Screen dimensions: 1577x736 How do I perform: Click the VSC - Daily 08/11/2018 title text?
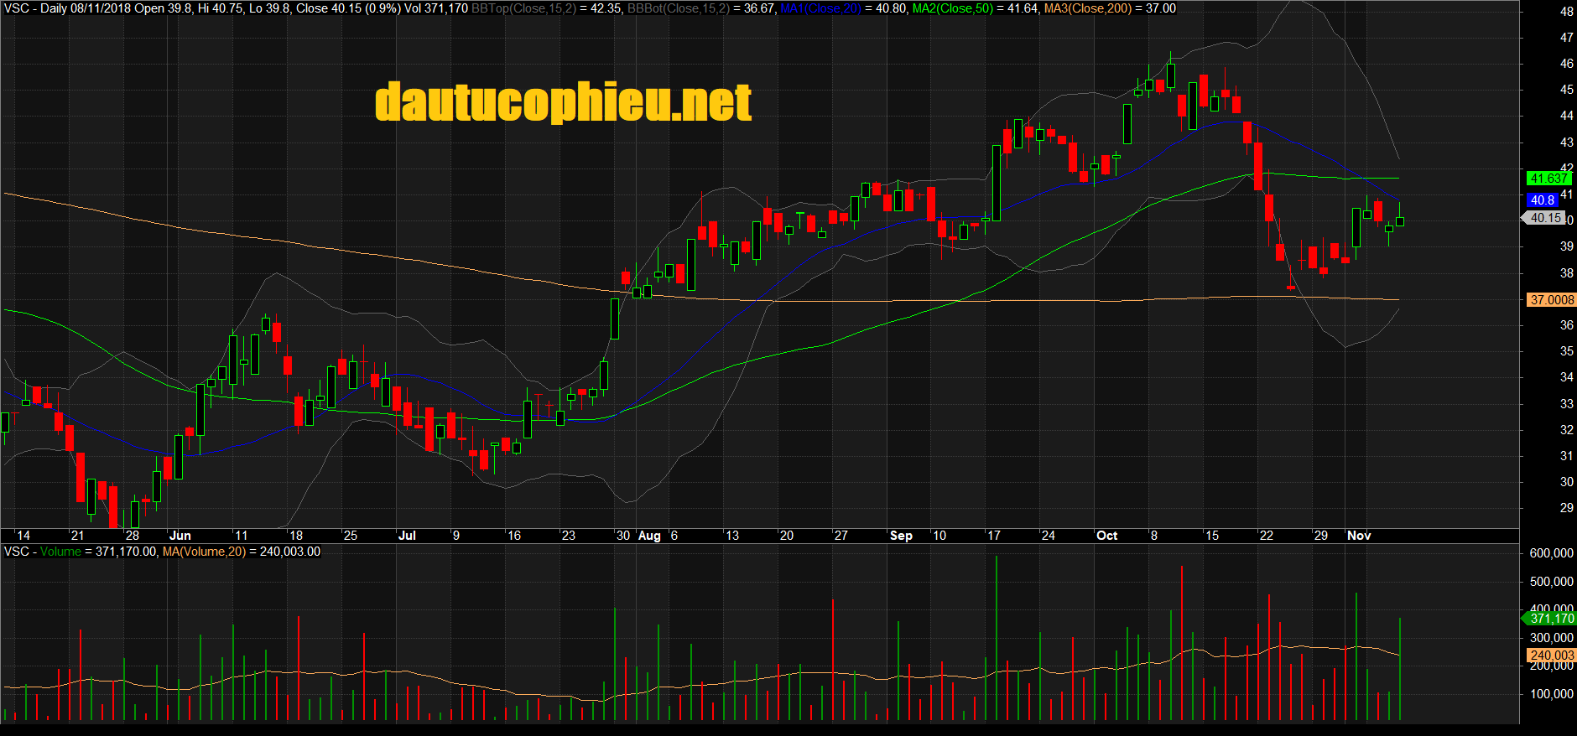coord(67,8)
